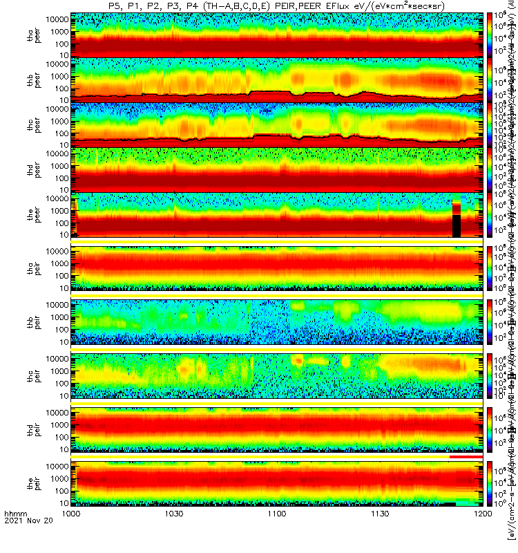Select the 'the peer' panel label
The width and height of the screenshot is (518, 553).
(x=34, y=215)
